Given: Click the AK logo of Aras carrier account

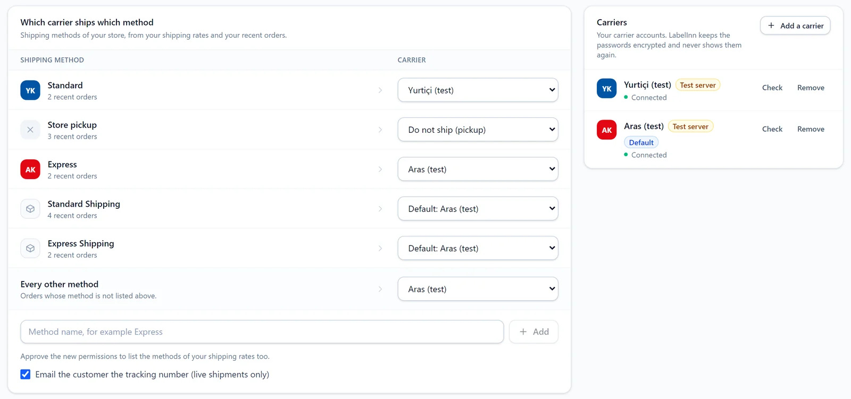Looking at the screenshot, I should tap(607, 130).
